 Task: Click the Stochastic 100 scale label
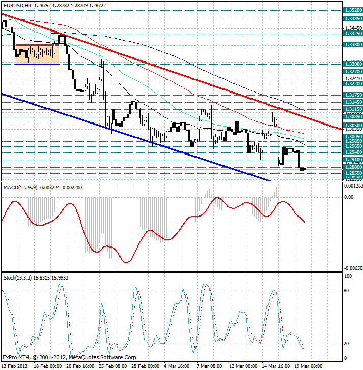(x=348, y=276)
